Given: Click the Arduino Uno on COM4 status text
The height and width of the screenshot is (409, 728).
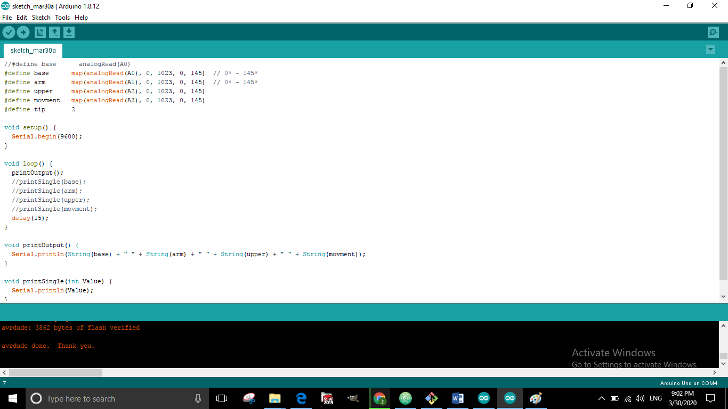Looking at the screenshot, I should click(x=689, y=383).
